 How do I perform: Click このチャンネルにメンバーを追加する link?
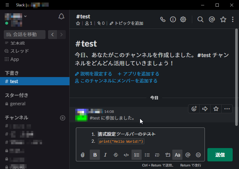(x=116, y=81)
